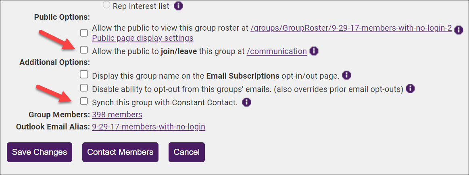
Task: Click info icon after group roster link
Action: (458, 30)
